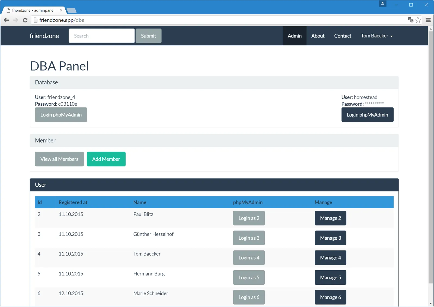Open the Contact nav link
Screen dimensions: 434x307
343,36
